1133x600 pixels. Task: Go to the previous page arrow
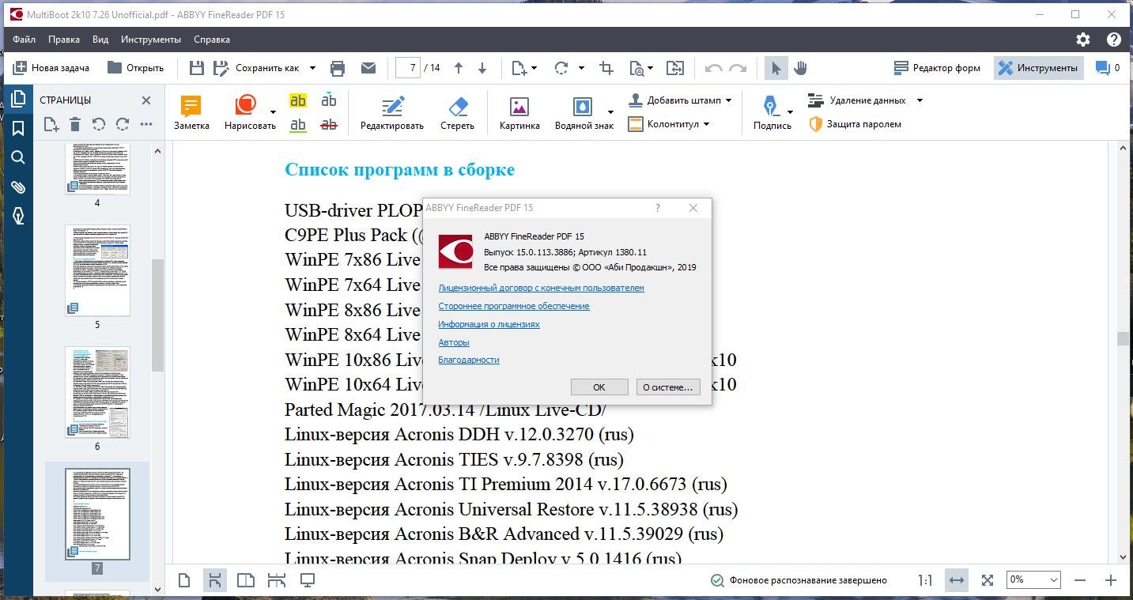tap(459, 68)
